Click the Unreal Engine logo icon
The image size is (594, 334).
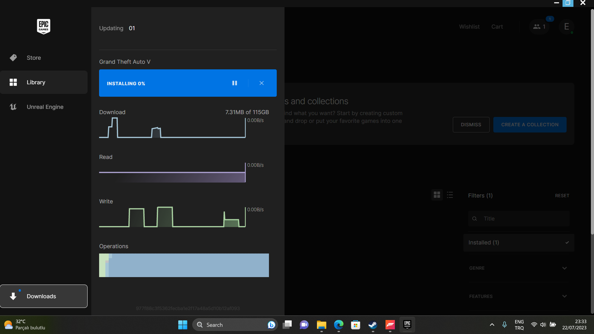(13, 107)
